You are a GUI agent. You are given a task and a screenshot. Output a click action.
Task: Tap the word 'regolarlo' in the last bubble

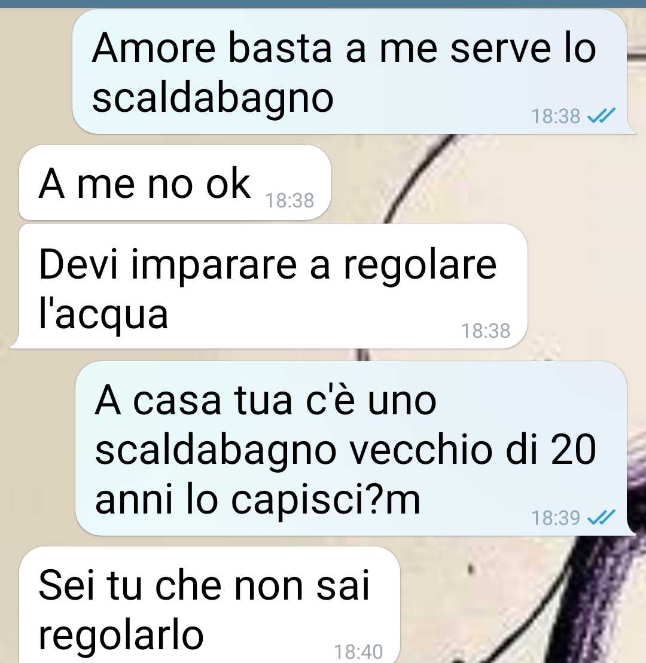click(x=121, y=635)
